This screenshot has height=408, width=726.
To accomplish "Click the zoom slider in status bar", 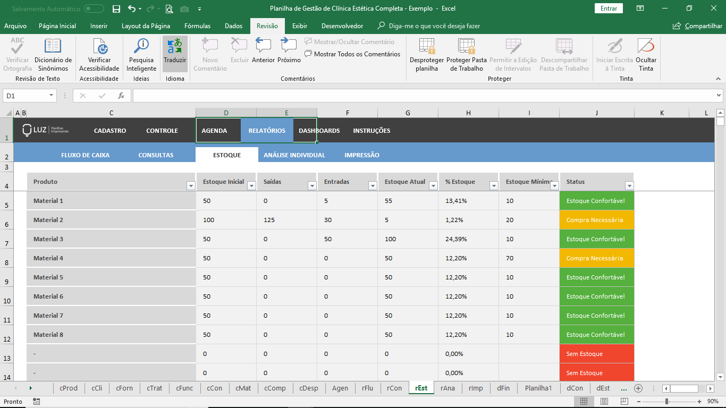I will 666,402.
